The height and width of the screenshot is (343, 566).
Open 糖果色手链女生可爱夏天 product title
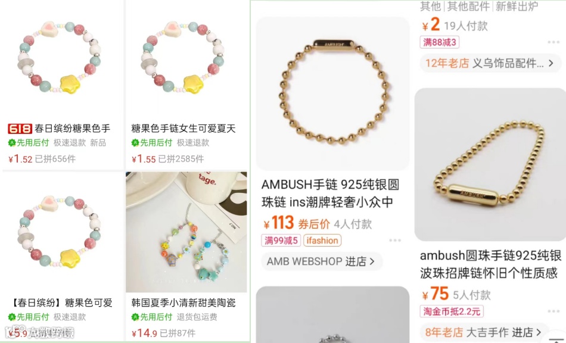tap(184, 129)
